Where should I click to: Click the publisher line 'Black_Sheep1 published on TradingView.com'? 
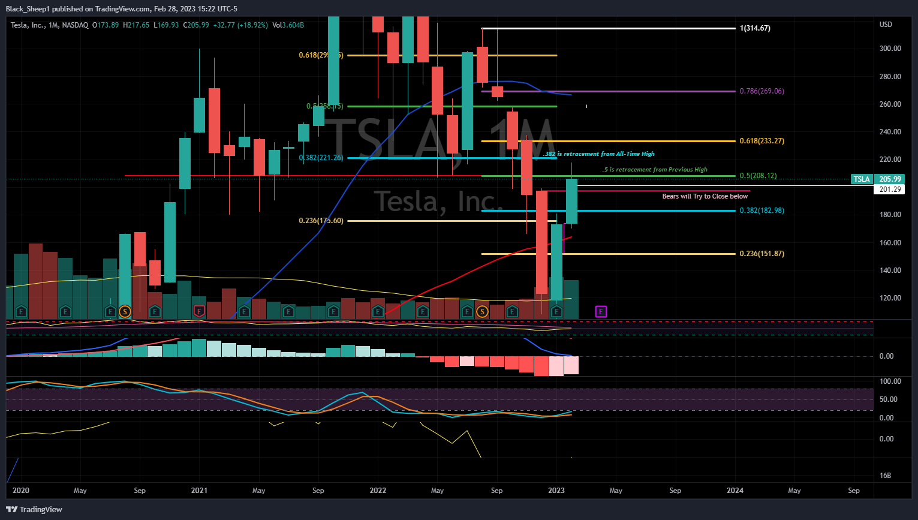pos(78,9)
